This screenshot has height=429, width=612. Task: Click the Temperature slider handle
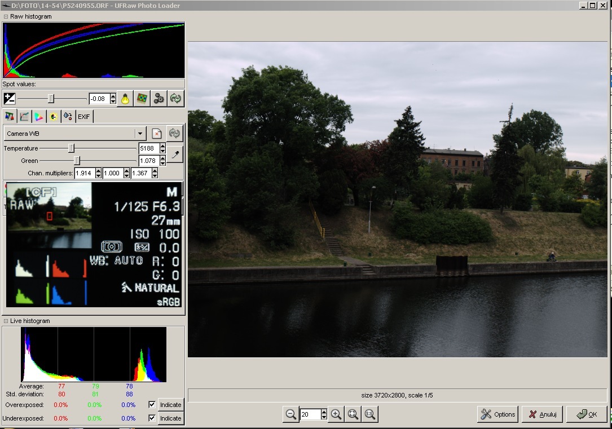(x=71, y=148)
